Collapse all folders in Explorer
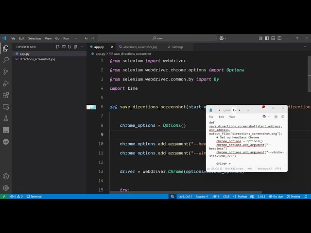The width and height of the screenshot is (311, 233). coord(75,47)
